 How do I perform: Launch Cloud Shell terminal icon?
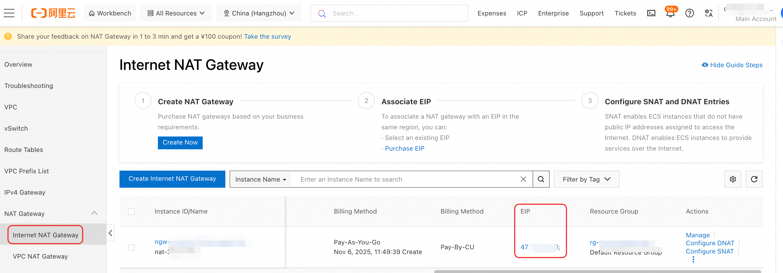651,13
